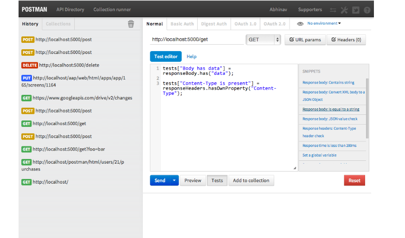Click the Test editor button
Screen dimensions: 405x238
coord(166,56)
